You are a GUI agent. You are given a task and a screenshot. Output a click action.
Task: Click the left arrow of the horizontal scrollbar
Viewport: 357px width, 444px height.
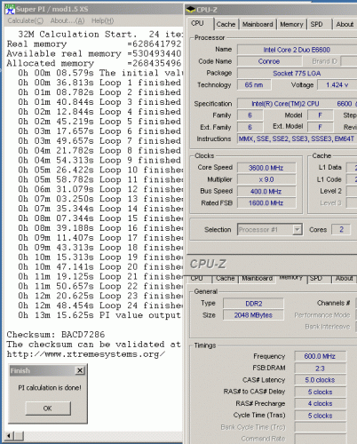[9, 436]
